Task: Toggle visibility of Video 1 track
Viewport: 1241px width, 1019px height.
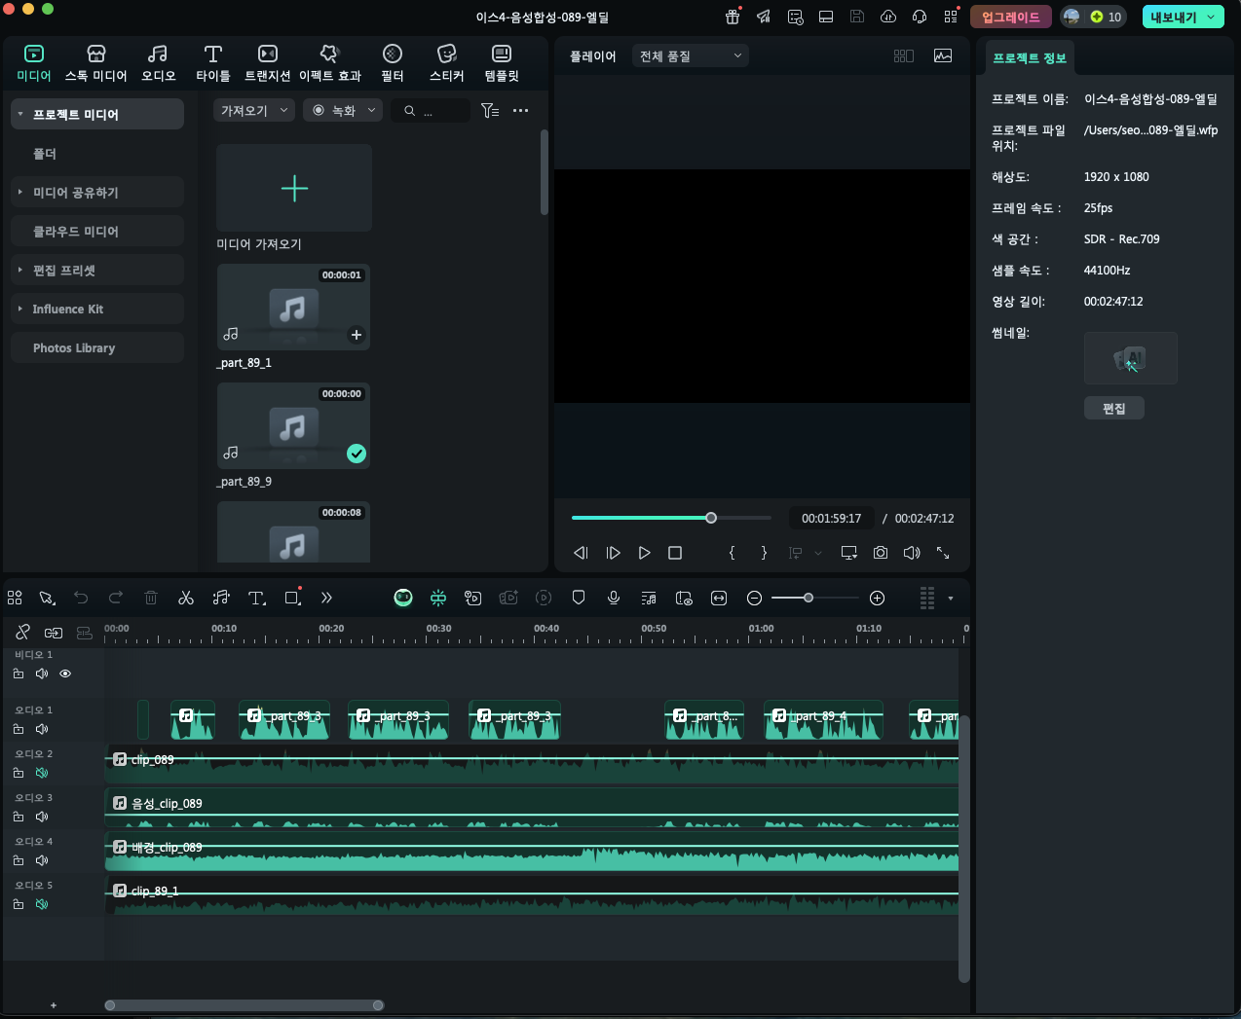Action: (x=65, y=673)
